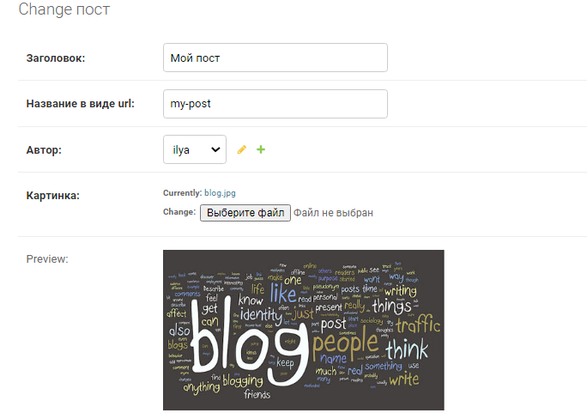Click the green plus add-author icon
This screenshot has height=419, width=587.
(x=261, y=149)
